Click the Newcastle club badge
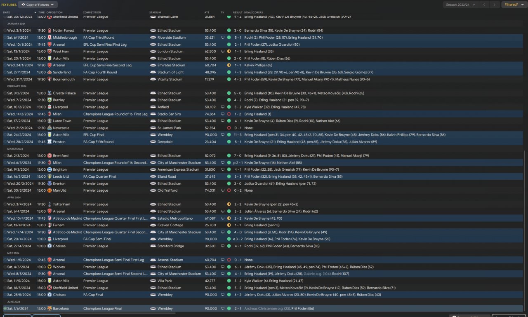The width and height of the screenshot is (528, 317). coord(49,128)
